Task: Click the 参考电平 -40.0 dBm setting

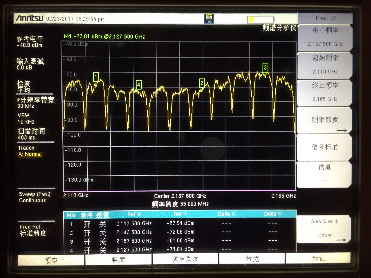Action: point(30,42)
